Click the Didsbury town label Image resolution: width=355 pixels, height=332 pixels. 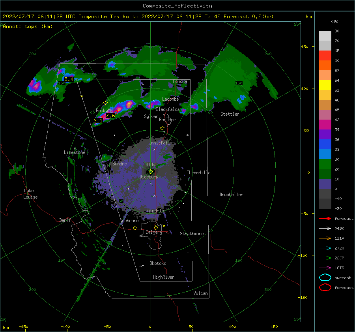click(x=149, y=177)
